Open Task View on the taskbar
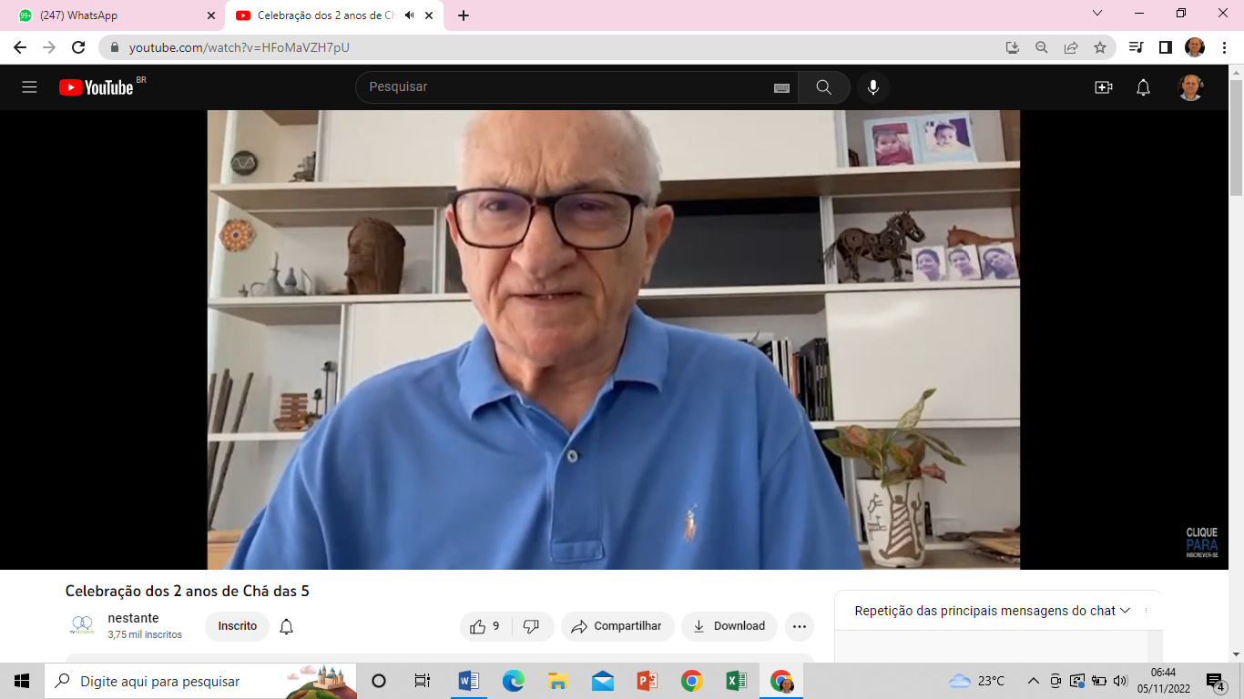The width and height of the screenshot is (1244, 699). [423, 681]
